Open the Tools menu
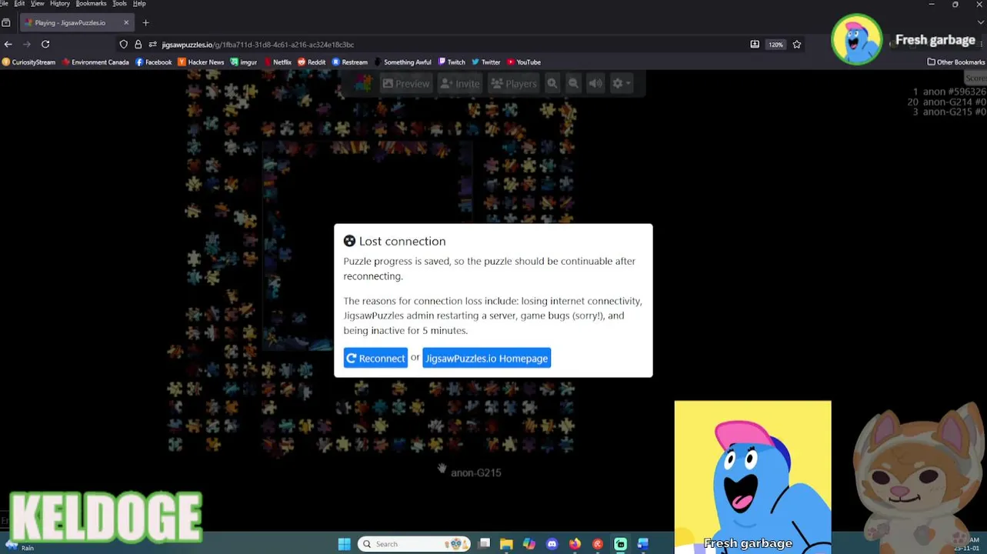 point(119,4)
